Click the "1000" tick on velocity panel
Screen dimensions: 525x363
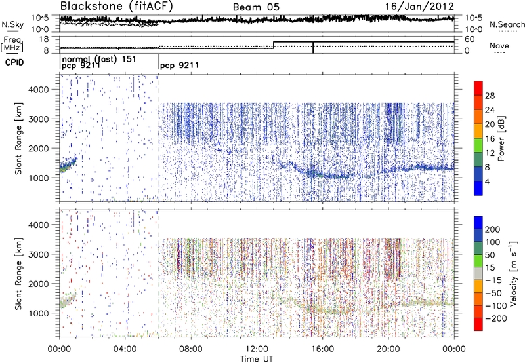click(38, 313)
